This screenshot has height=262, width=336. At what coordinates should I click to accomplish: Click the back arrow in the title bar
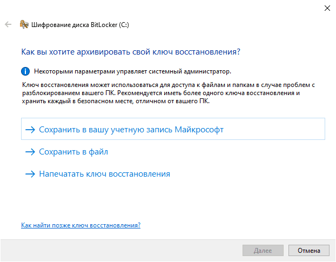click(x=8, y=24)
